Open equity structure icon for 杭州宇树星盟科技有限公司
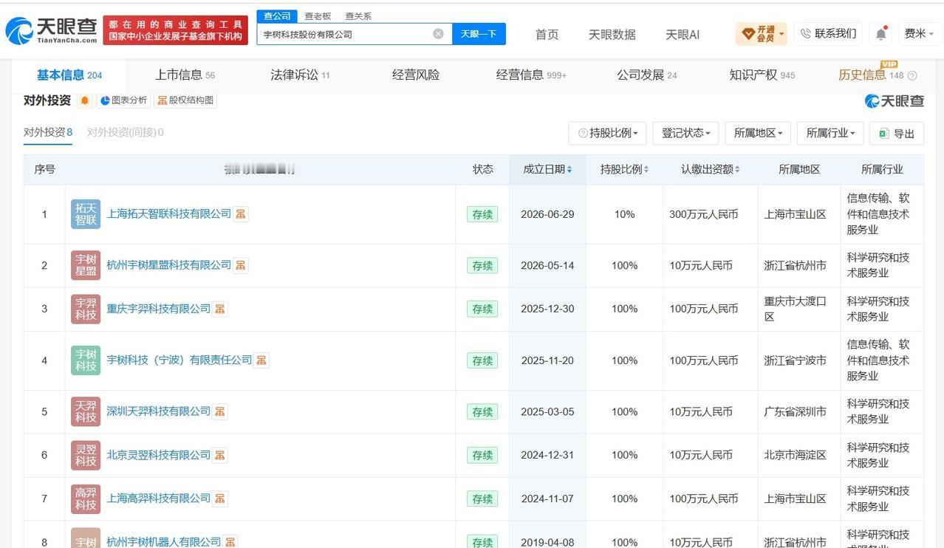944x548 pixels. [x=241, y=265]
